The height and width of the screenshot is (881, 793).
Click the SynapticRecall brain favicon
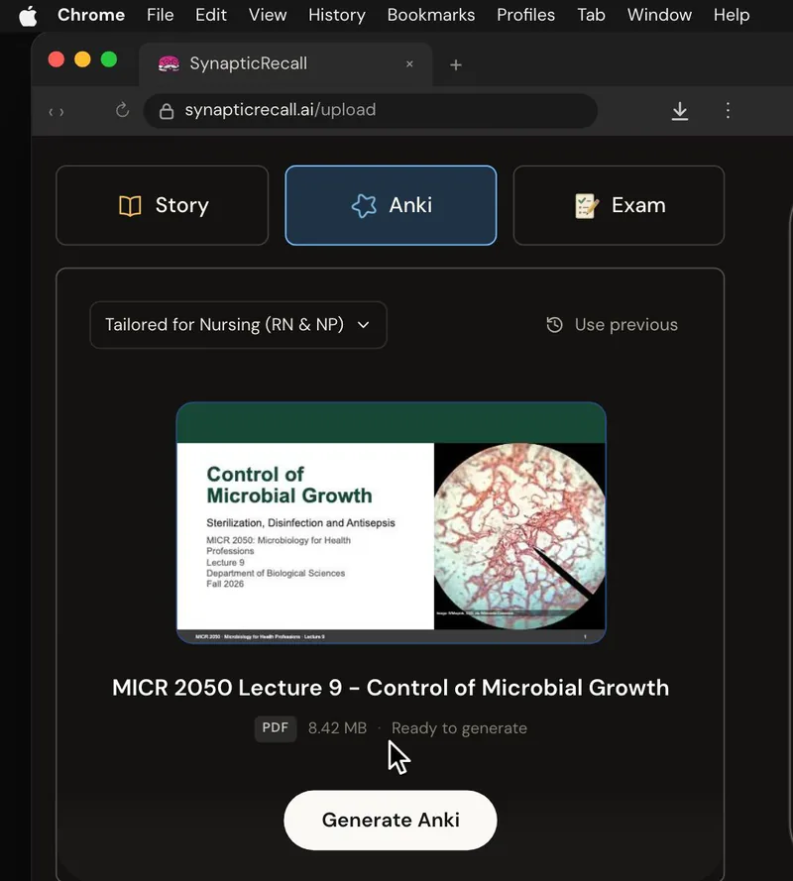tap(169, 64)
